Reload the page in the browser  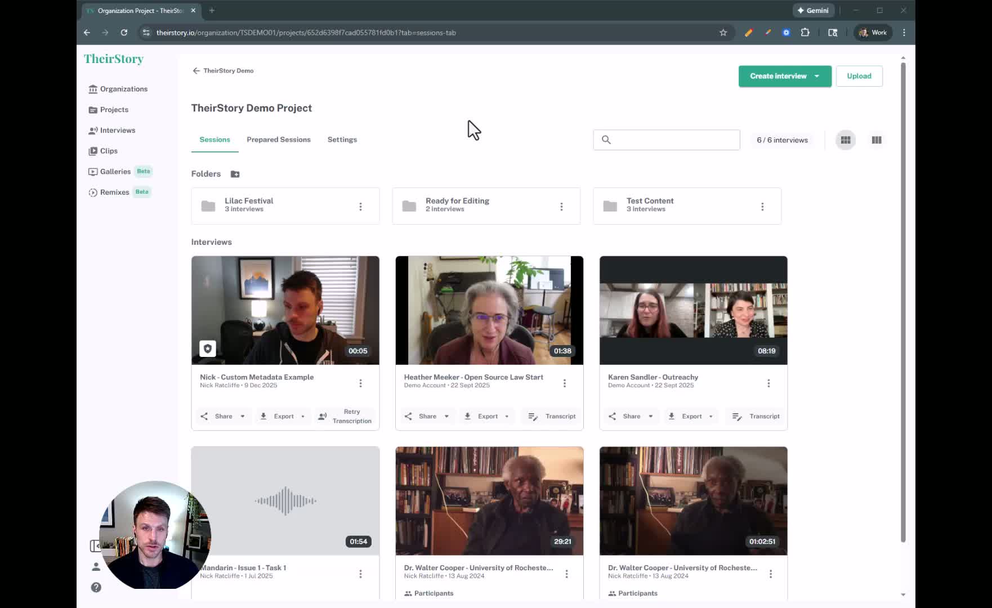coord(124,33)
